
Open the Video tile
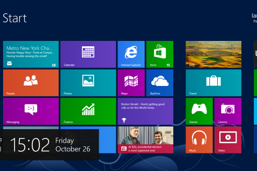(x=228, y=140)
